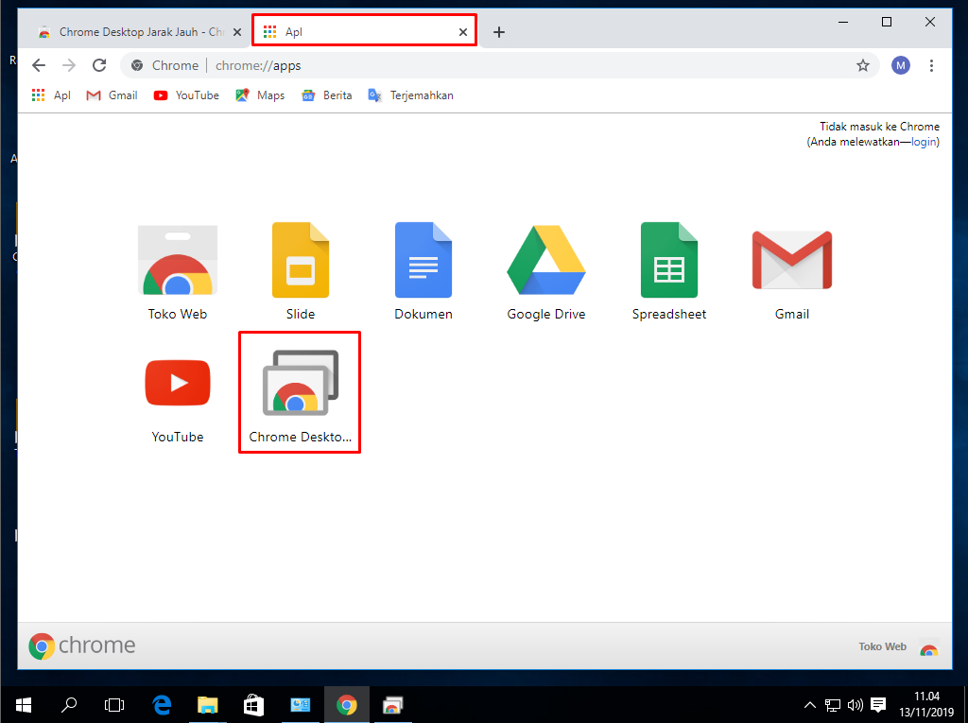Open taskbar search
This screenshot has height=723, width=968.
click(69, 705)
